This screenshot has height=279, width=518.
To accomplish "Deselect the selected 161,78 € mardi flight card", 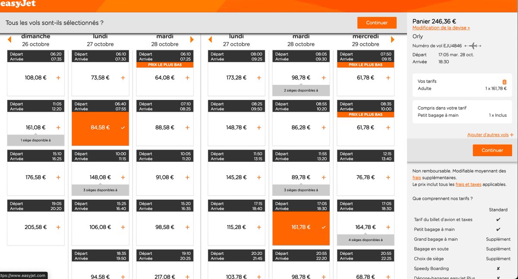I will 301,227.
